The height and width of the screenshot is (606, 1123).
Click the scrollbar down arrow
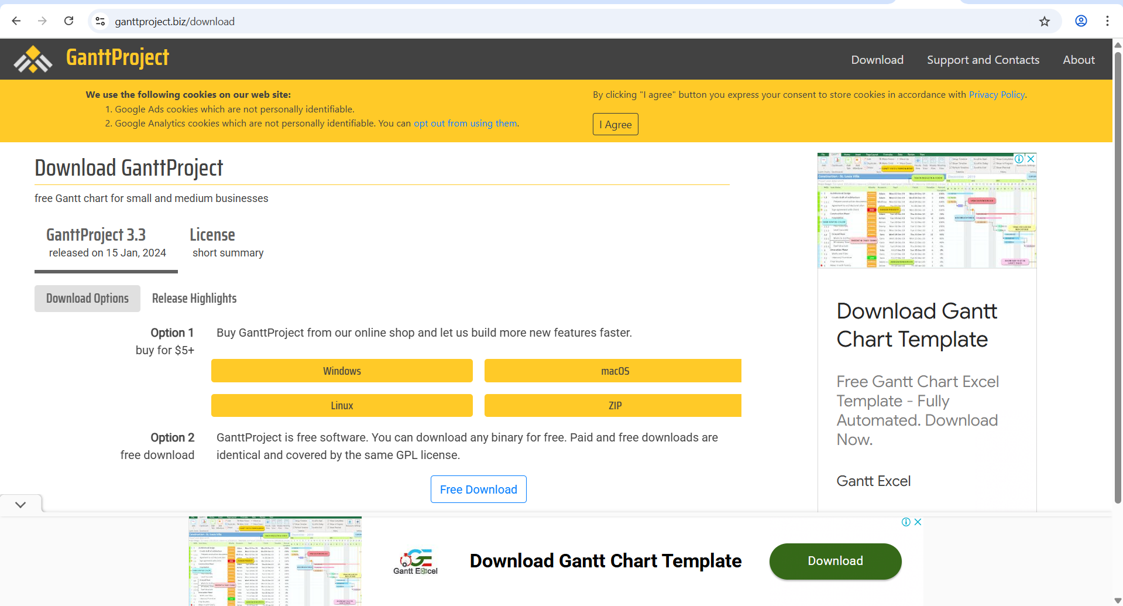[1118, 601]
